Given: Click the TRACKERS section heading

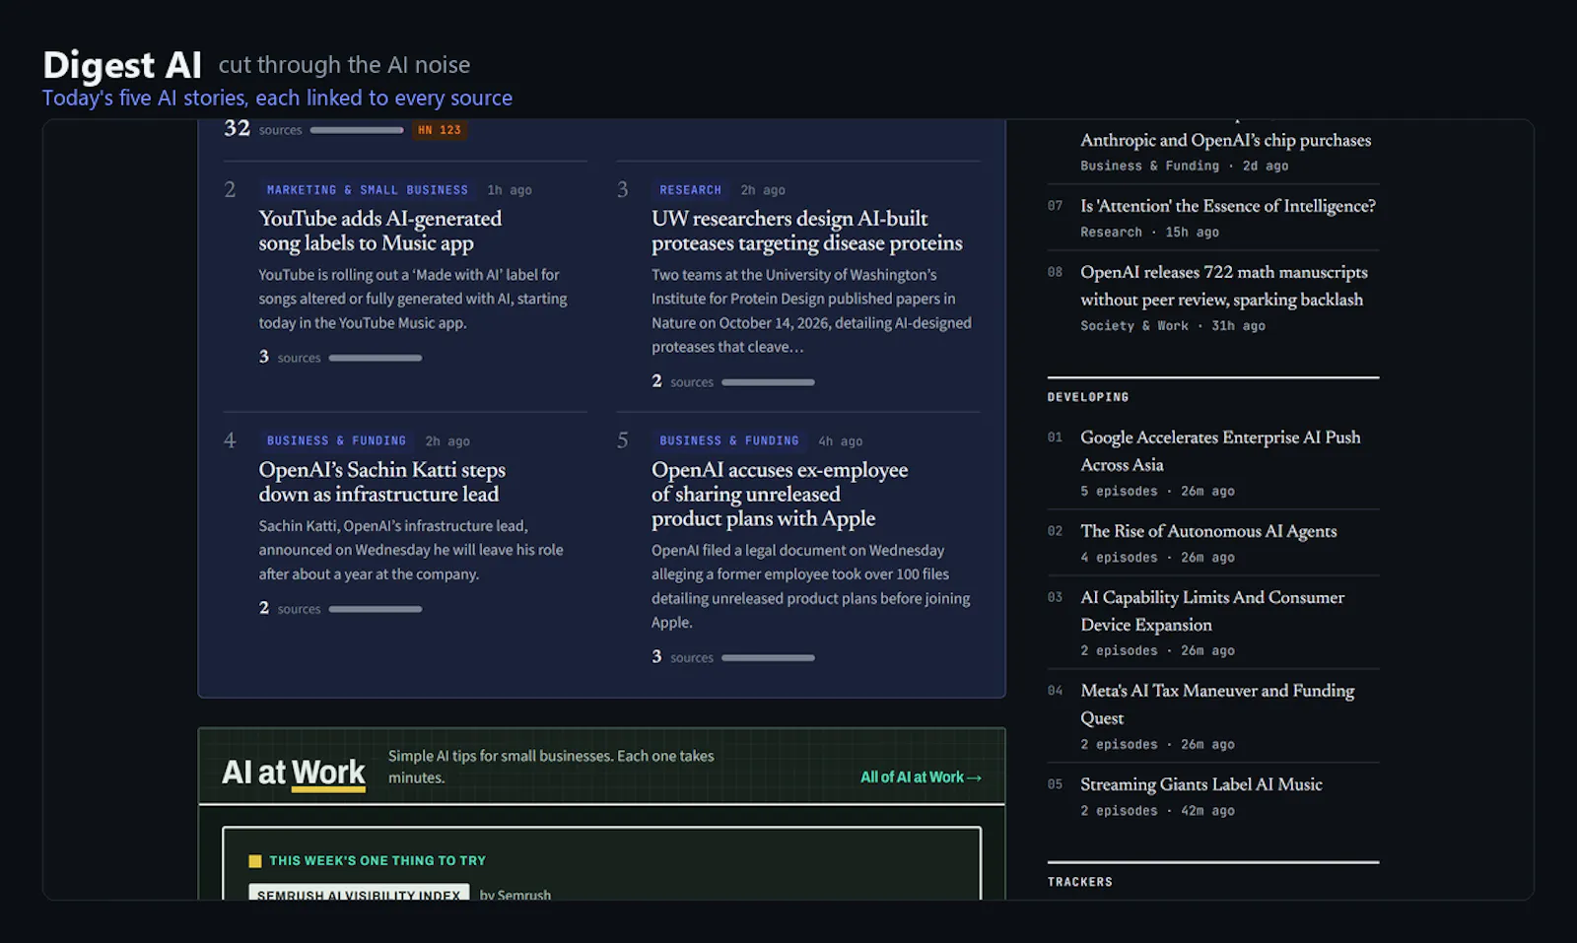Looking at the screenshot, I should point(1079,882).
